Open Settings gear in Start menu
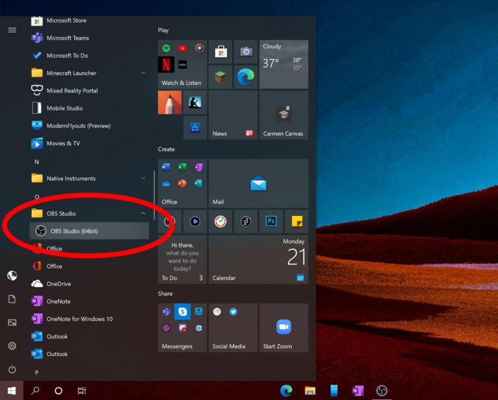498x400 pixels. click(12, 346)
